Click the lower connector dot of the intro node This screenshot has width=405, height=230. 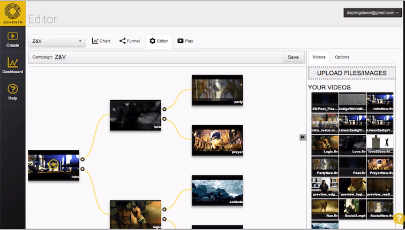coord(82,169)
